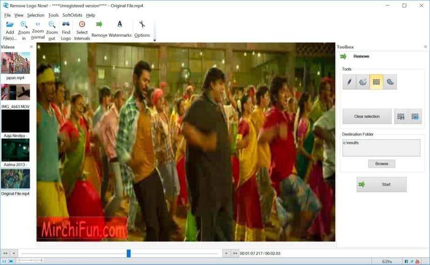Click the Start button

point(382,185)
